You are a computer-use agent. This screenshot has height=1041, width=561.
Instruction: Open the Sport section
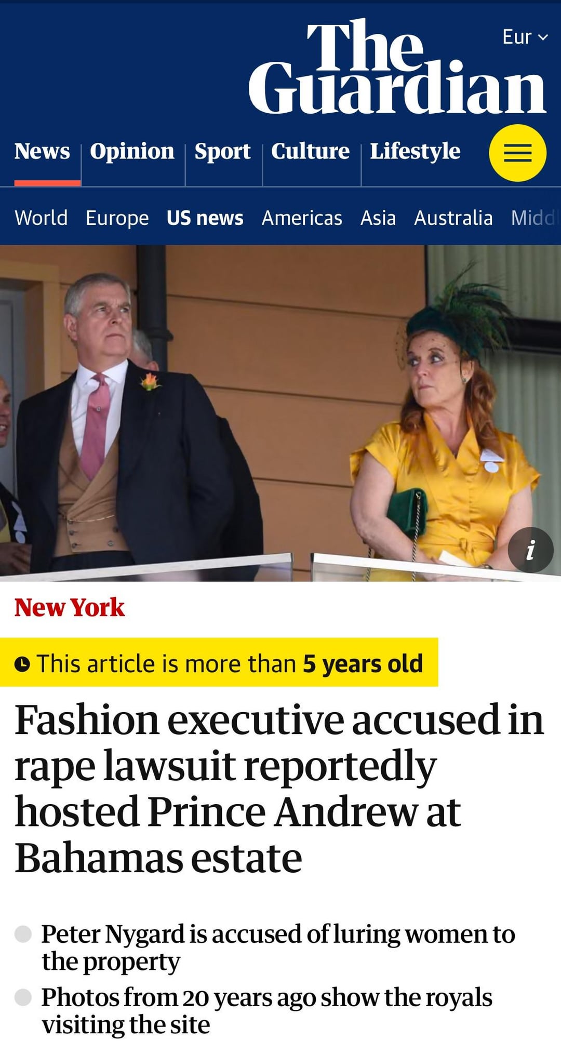pos(223,152)
